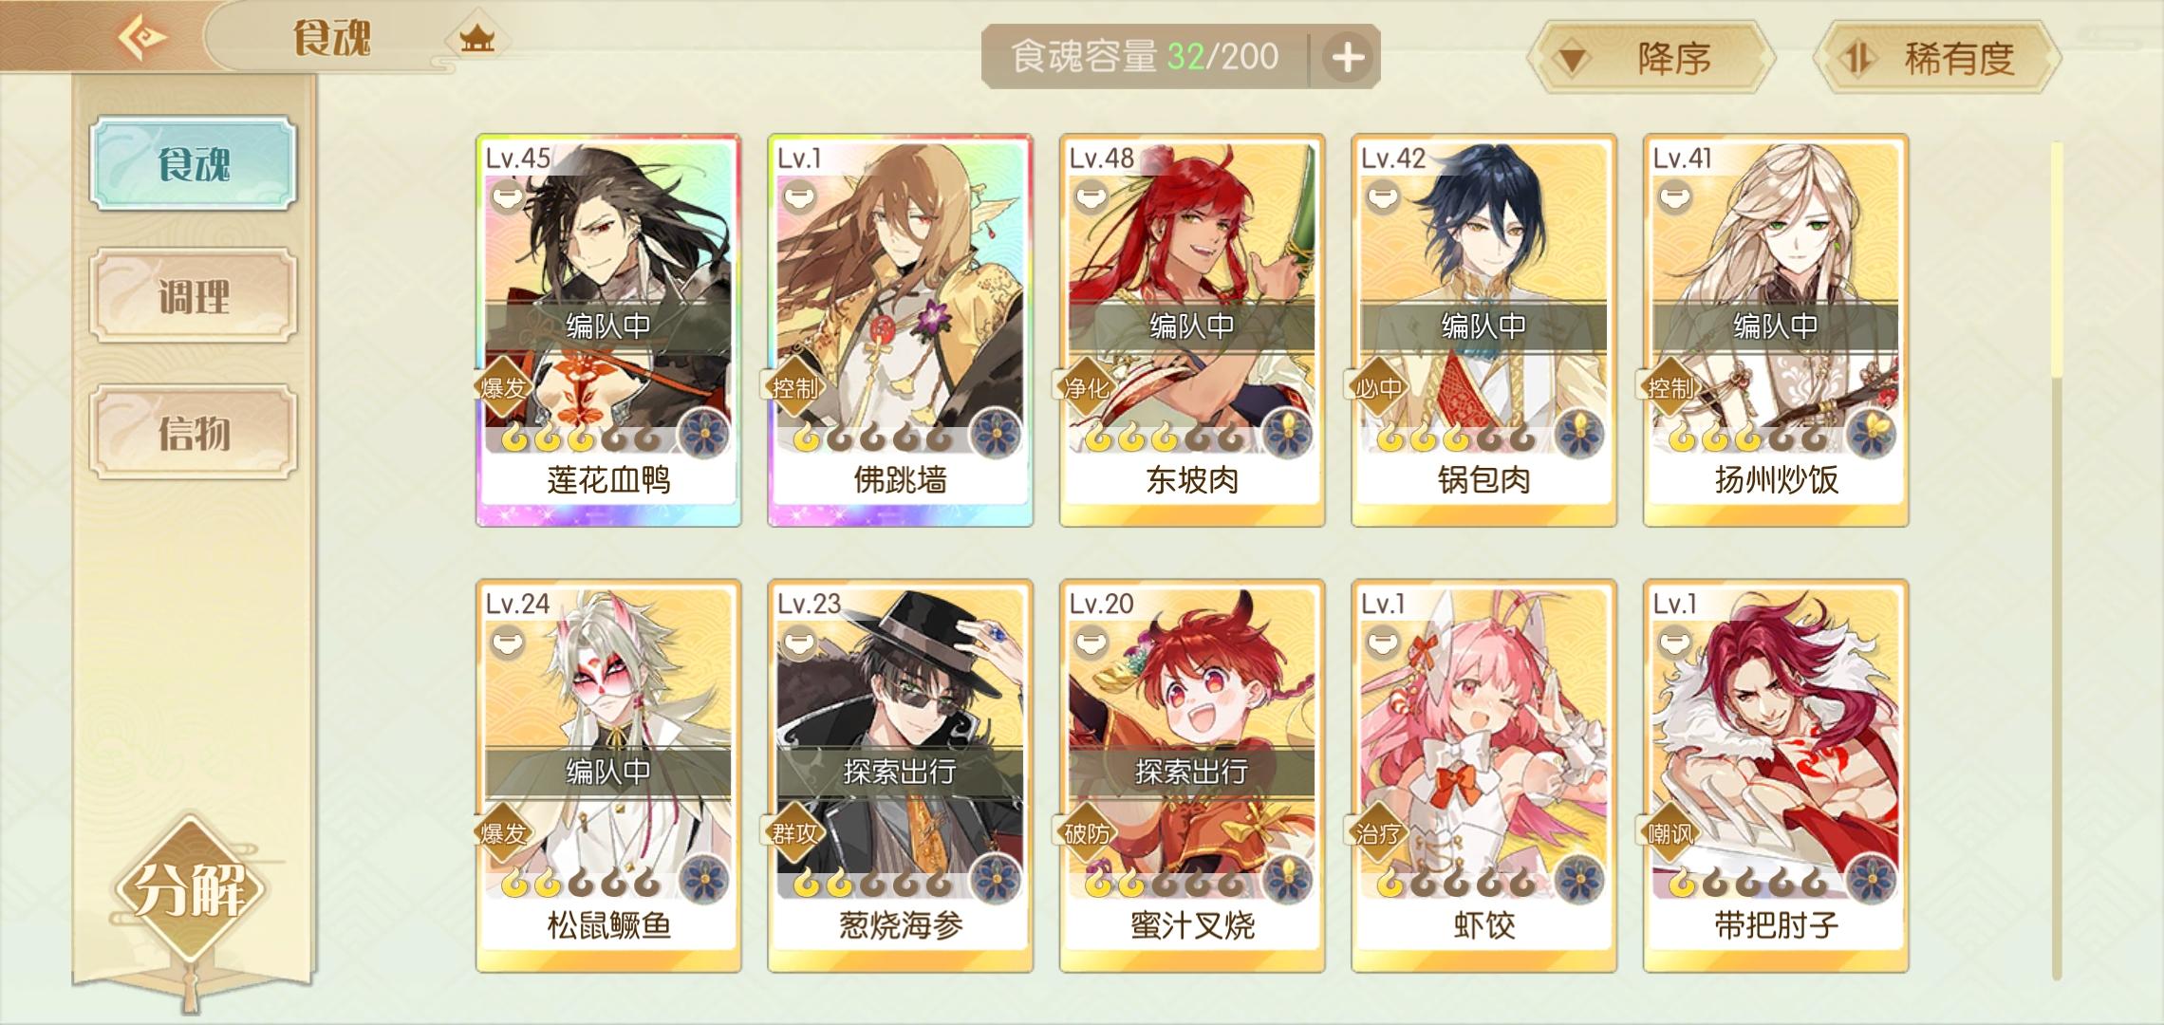Viewport: 2164px width, 1025px height.
Task: Toggle the bowl marker on 葱烧海参
Action: (799, 644)
